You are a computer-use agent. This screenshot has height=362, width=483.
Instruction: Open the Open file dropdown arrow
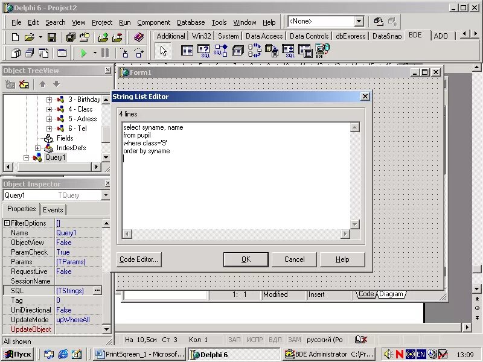40,37
